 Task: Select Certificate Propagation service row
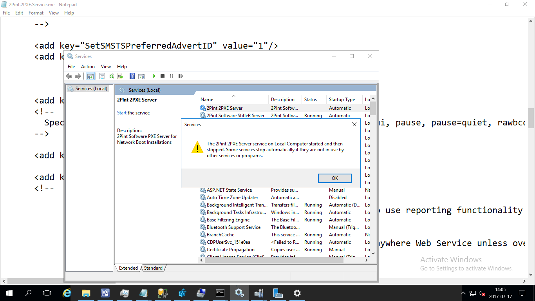pyautogui.click(x=284, y=250)
